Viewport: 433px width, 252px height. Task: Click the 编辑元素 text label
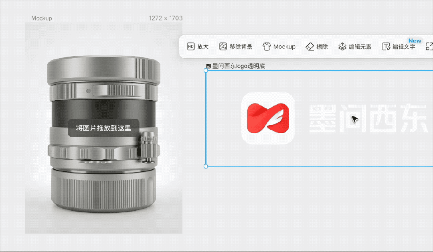tap(360, 47)
